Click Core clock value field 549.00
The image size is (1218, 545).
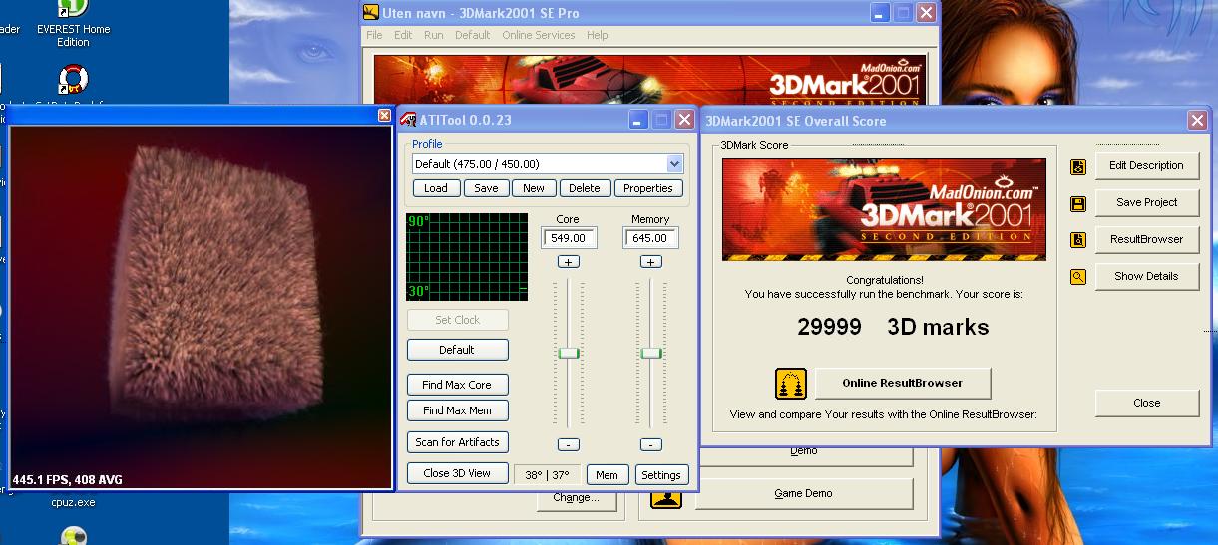pos(569,238)
